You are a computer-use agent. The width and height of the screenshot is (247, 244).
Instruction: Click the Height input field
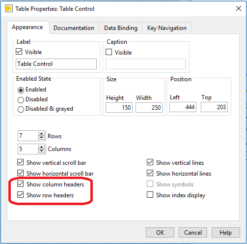point(119,108)
